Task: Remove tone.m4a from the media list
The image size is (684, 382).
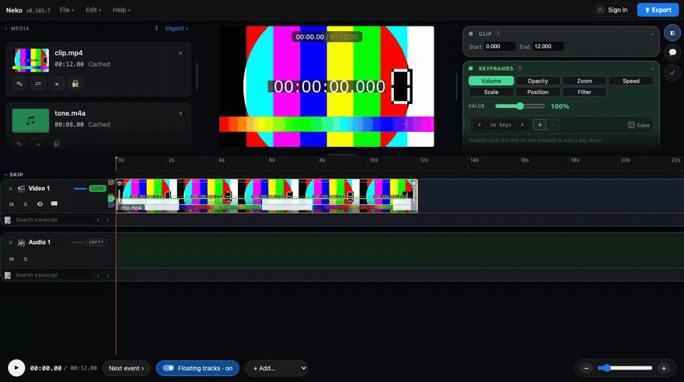Action: coord(180,113)
